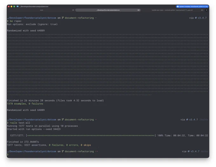Click the 'be rspec' command text
216x167 pixels.
[x=16, y=21]
